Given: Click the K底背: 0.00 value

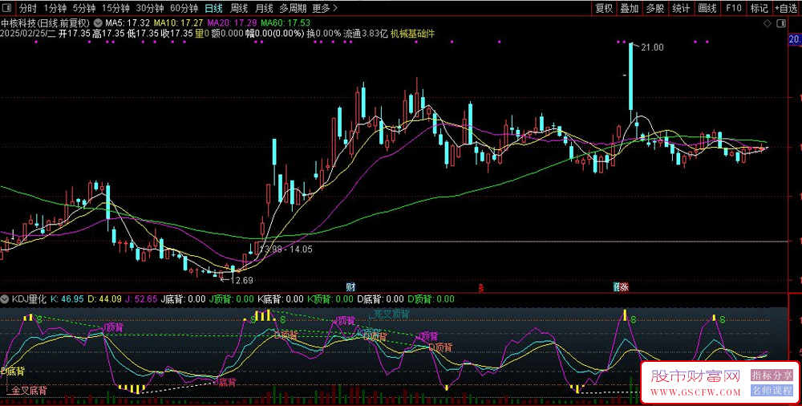Looking at the screenshot, I should [280, 298].
